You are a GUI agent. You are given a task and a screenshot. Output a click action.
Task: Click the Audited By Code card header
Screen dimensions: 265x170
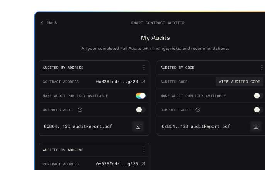pyautogui.click(x=177, y=68)
